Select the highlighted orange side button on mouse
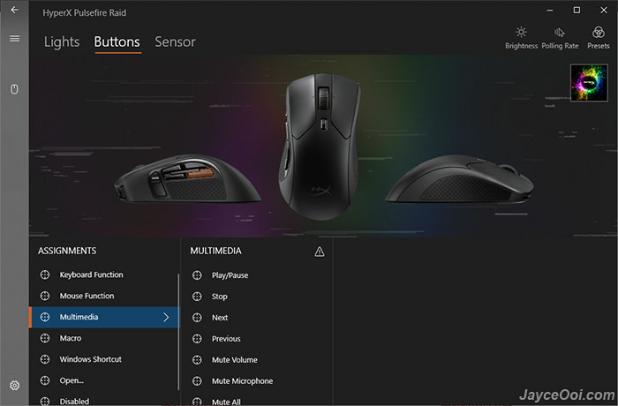 click(200, 173)
